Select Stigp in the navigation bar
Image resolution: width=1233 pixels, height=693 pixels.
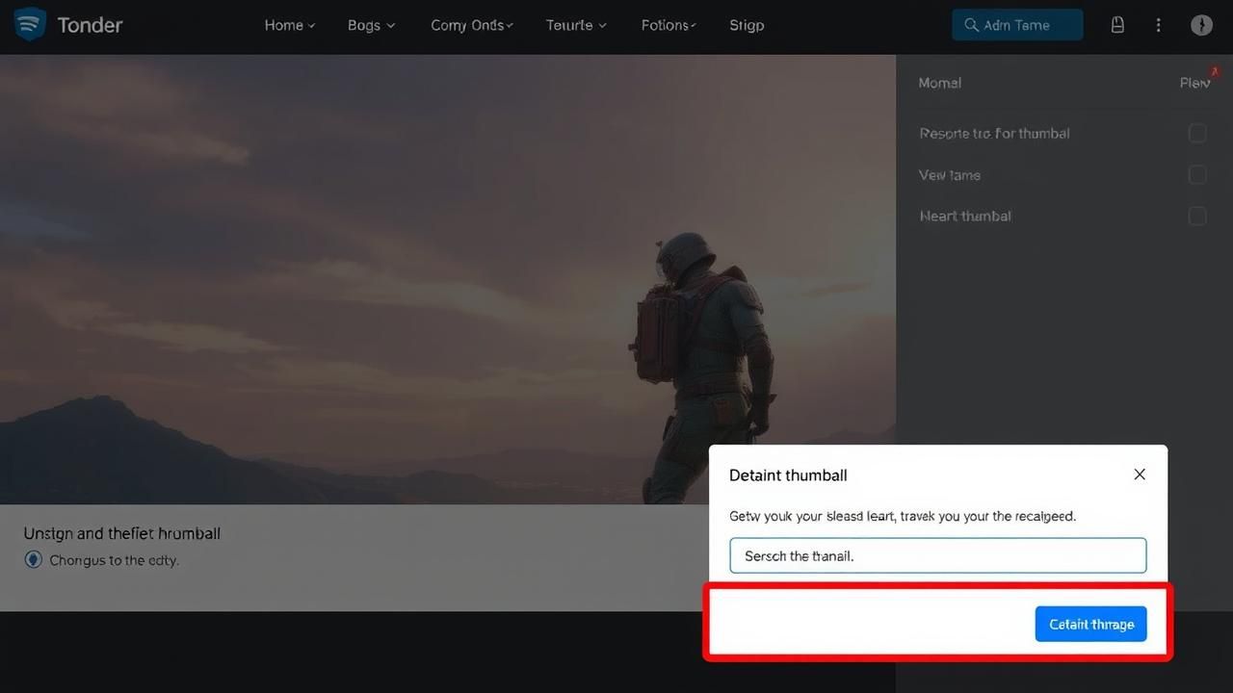click(x=747, y=25)
